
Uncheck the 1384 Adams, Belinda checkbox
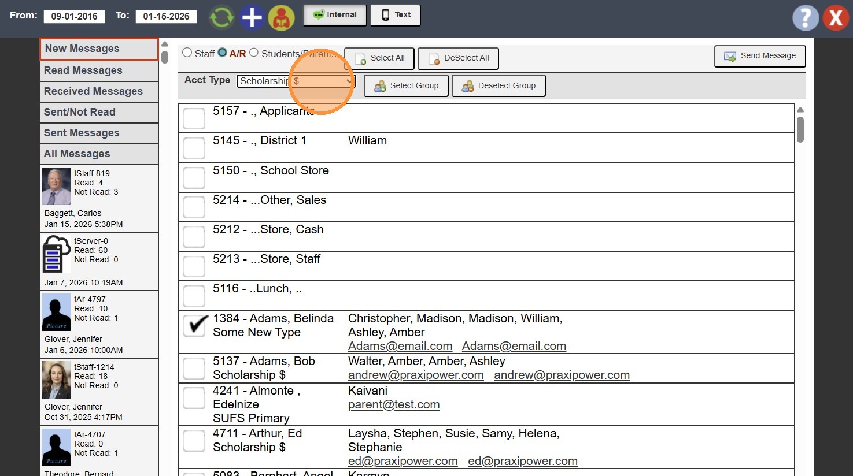[194, 325]
